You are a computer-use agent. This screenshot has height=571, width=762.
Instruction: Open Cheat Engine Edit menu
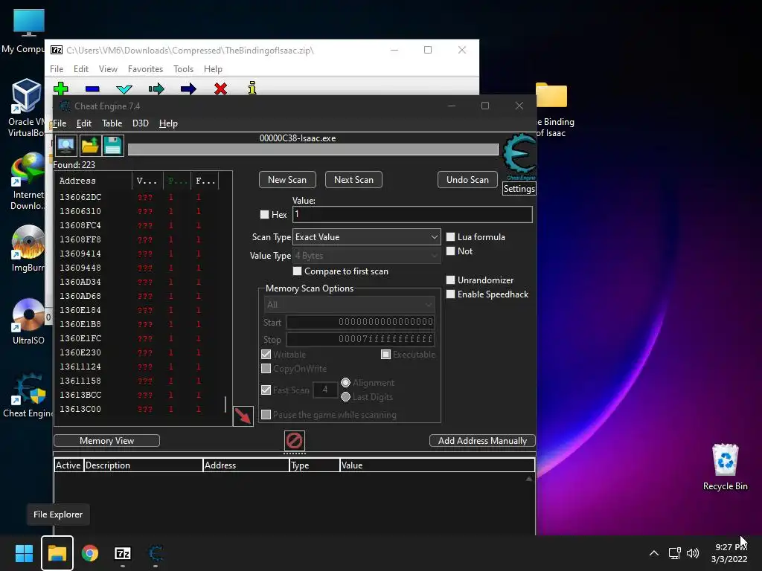84,123
